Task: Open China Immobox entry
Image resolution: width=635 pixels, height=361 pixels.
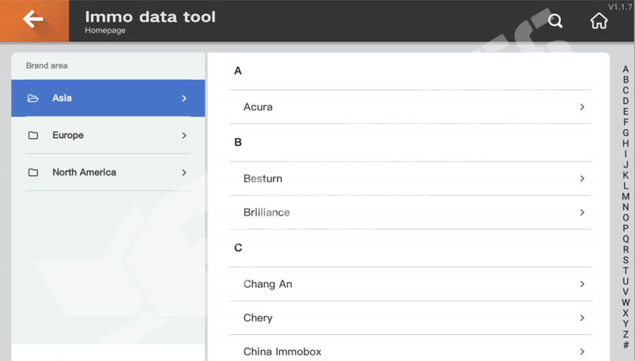Action: pyautogui.click(x=409, y=351)
